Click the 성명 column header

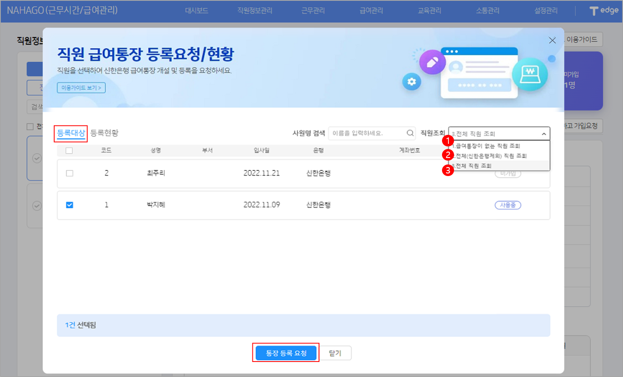pyautogui.click(x=156, y=150)
